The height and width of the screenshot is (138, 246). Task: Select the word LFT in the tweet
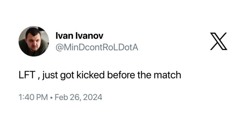(x=27, y=75)
